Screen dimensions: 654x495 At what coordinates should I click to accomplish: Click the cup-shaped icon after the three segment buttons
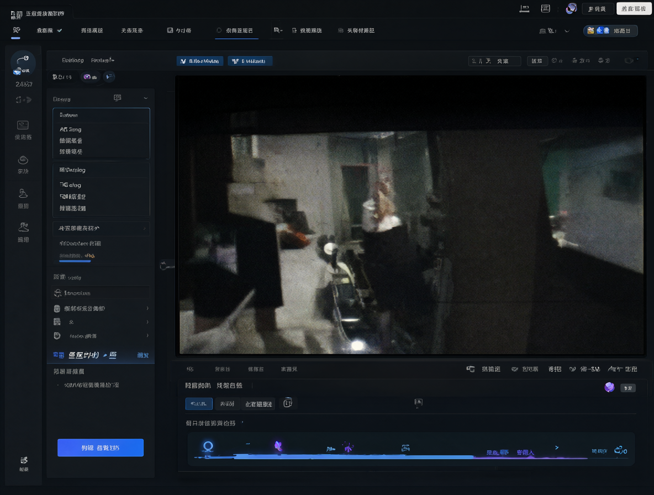(x=288, y=403)
